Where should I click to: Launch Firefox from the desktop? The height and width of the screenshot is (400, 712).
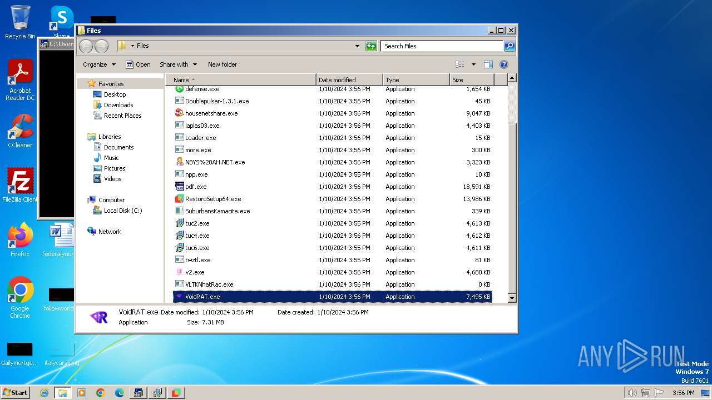20,239
